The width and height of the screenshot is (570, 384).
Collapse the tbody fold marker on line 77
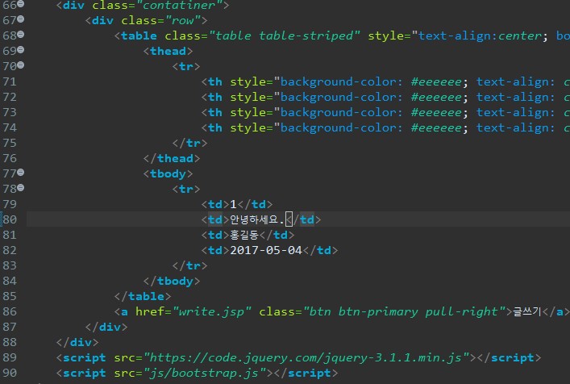tap(21, 173)
